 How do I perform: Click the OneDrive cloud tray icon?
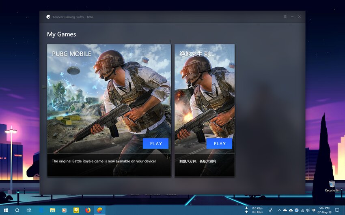point(285,210)
